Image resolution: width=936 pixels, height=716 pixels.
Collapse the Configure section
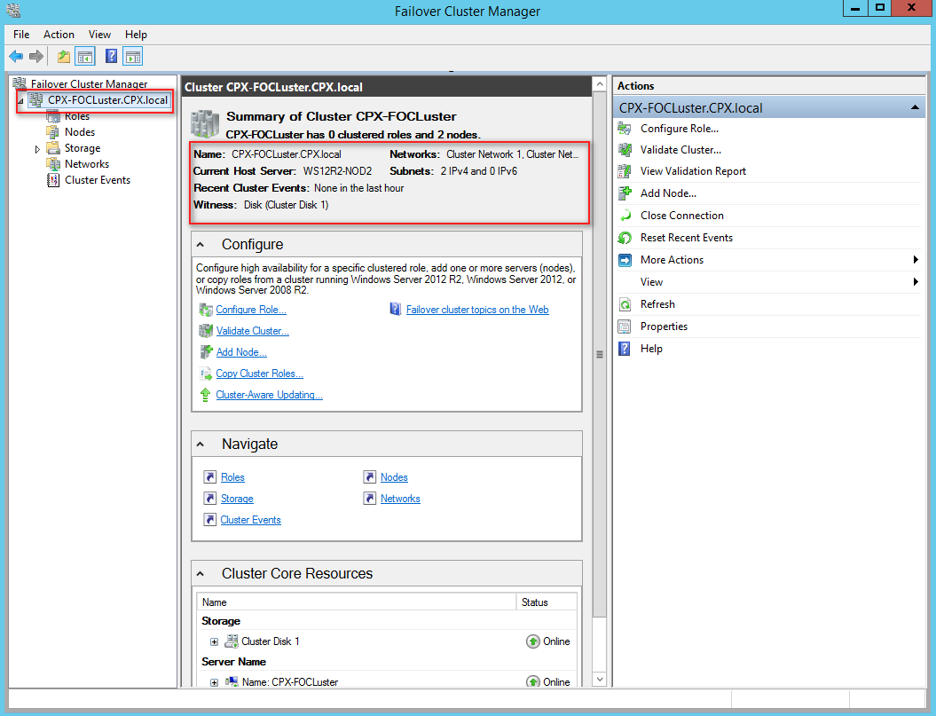[x=201, y=244]
